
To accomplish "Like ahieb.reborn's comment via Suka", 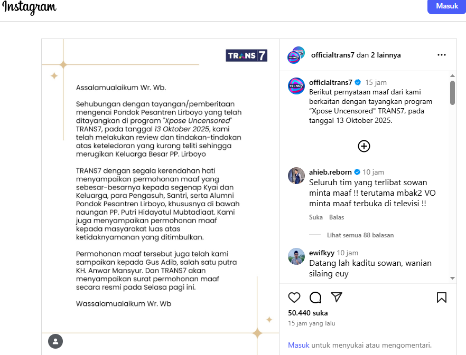I will click(x=315, y=217).
